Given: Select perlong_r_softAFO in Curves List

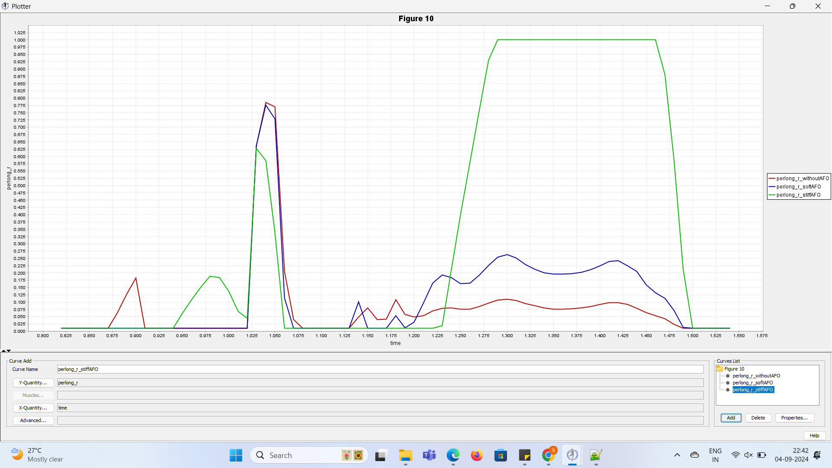Looking at the screenshot, I should pyautogui.click(x=753, y=383).
